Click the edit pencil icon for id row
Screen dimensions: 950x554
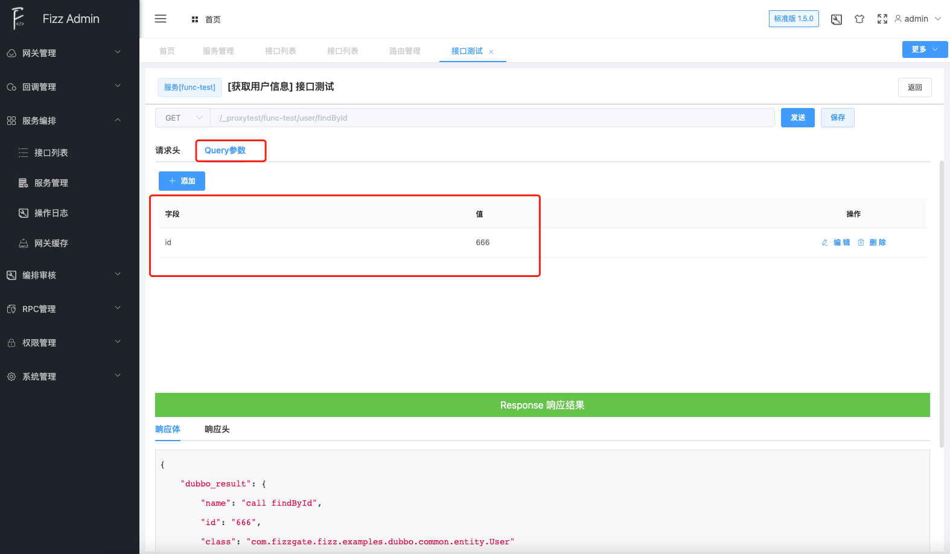[x=825, y=243]
